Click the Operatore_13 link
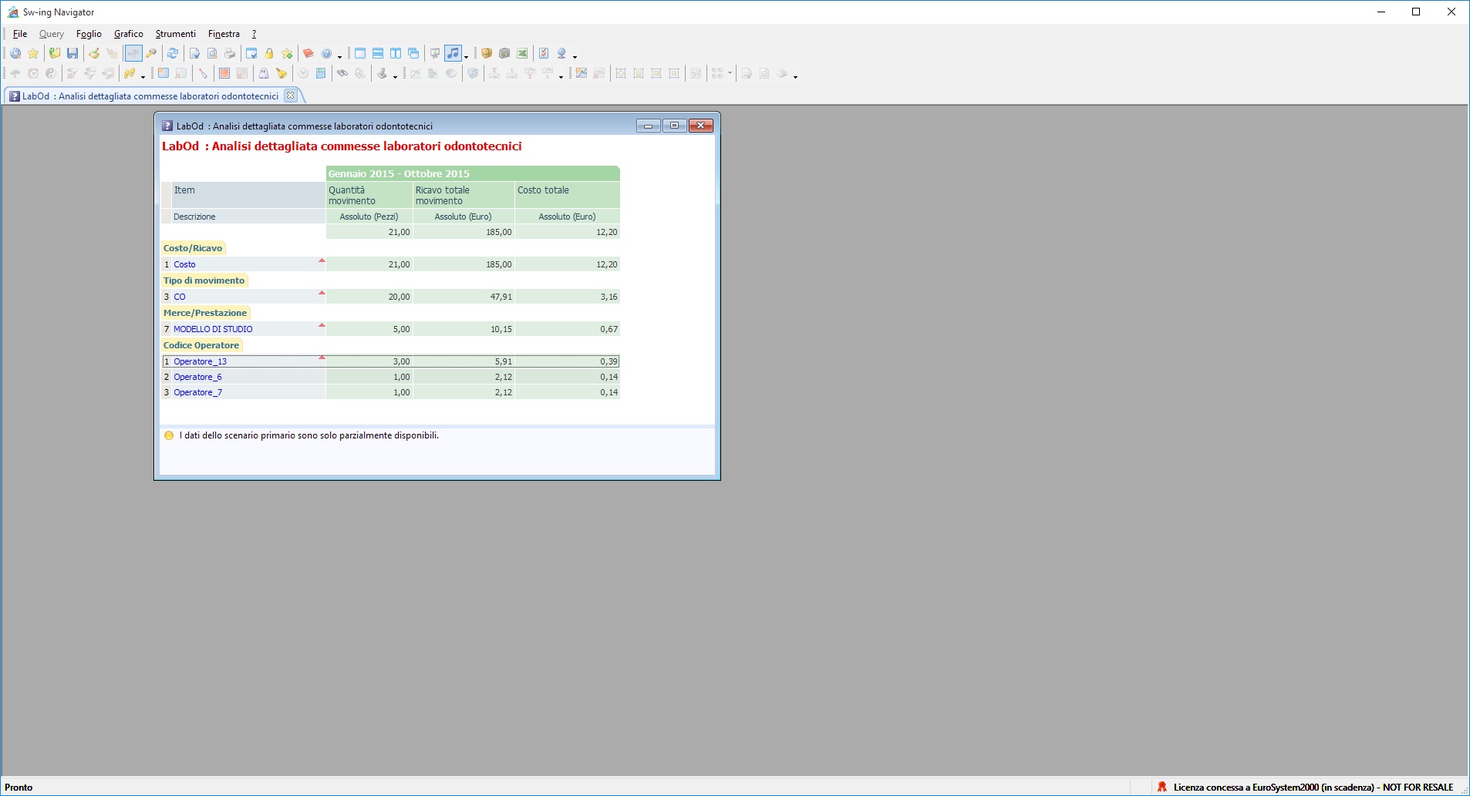The image size is (1470, 796). (x=200, y=361)
